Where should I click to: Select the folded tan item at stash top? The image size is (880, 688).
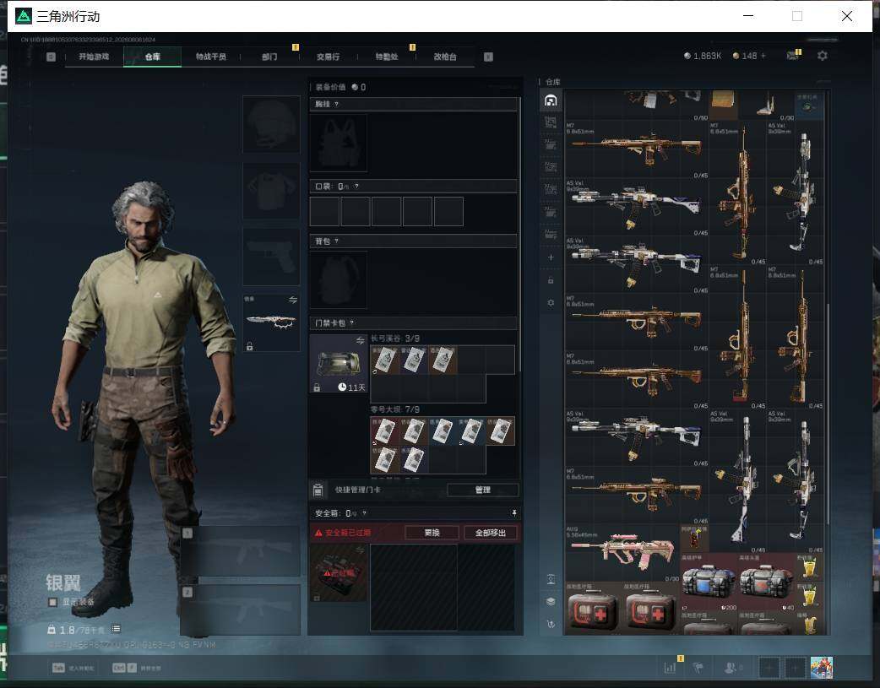724,104
